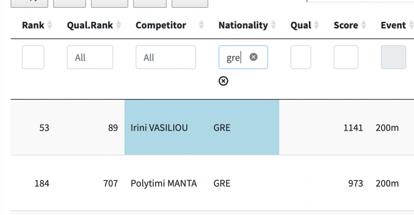Select the Polytimi MANTA row
414x215 pixels.
coord(164,183)
